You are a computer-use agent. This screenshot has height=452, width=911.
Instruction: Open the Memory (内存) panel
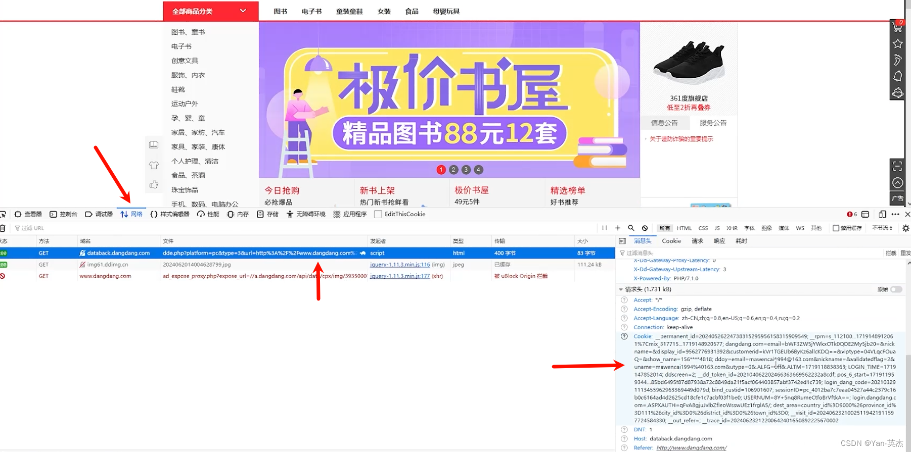(238, 214)
